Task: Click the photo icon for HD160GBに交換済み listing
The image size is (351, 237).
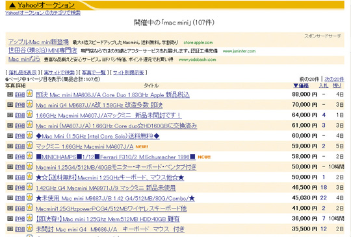Action: pos(10,126)
